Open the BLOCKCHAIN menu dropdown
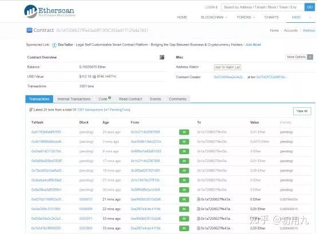This screenshot has height=234, width=317. click(x=214, y=17)
